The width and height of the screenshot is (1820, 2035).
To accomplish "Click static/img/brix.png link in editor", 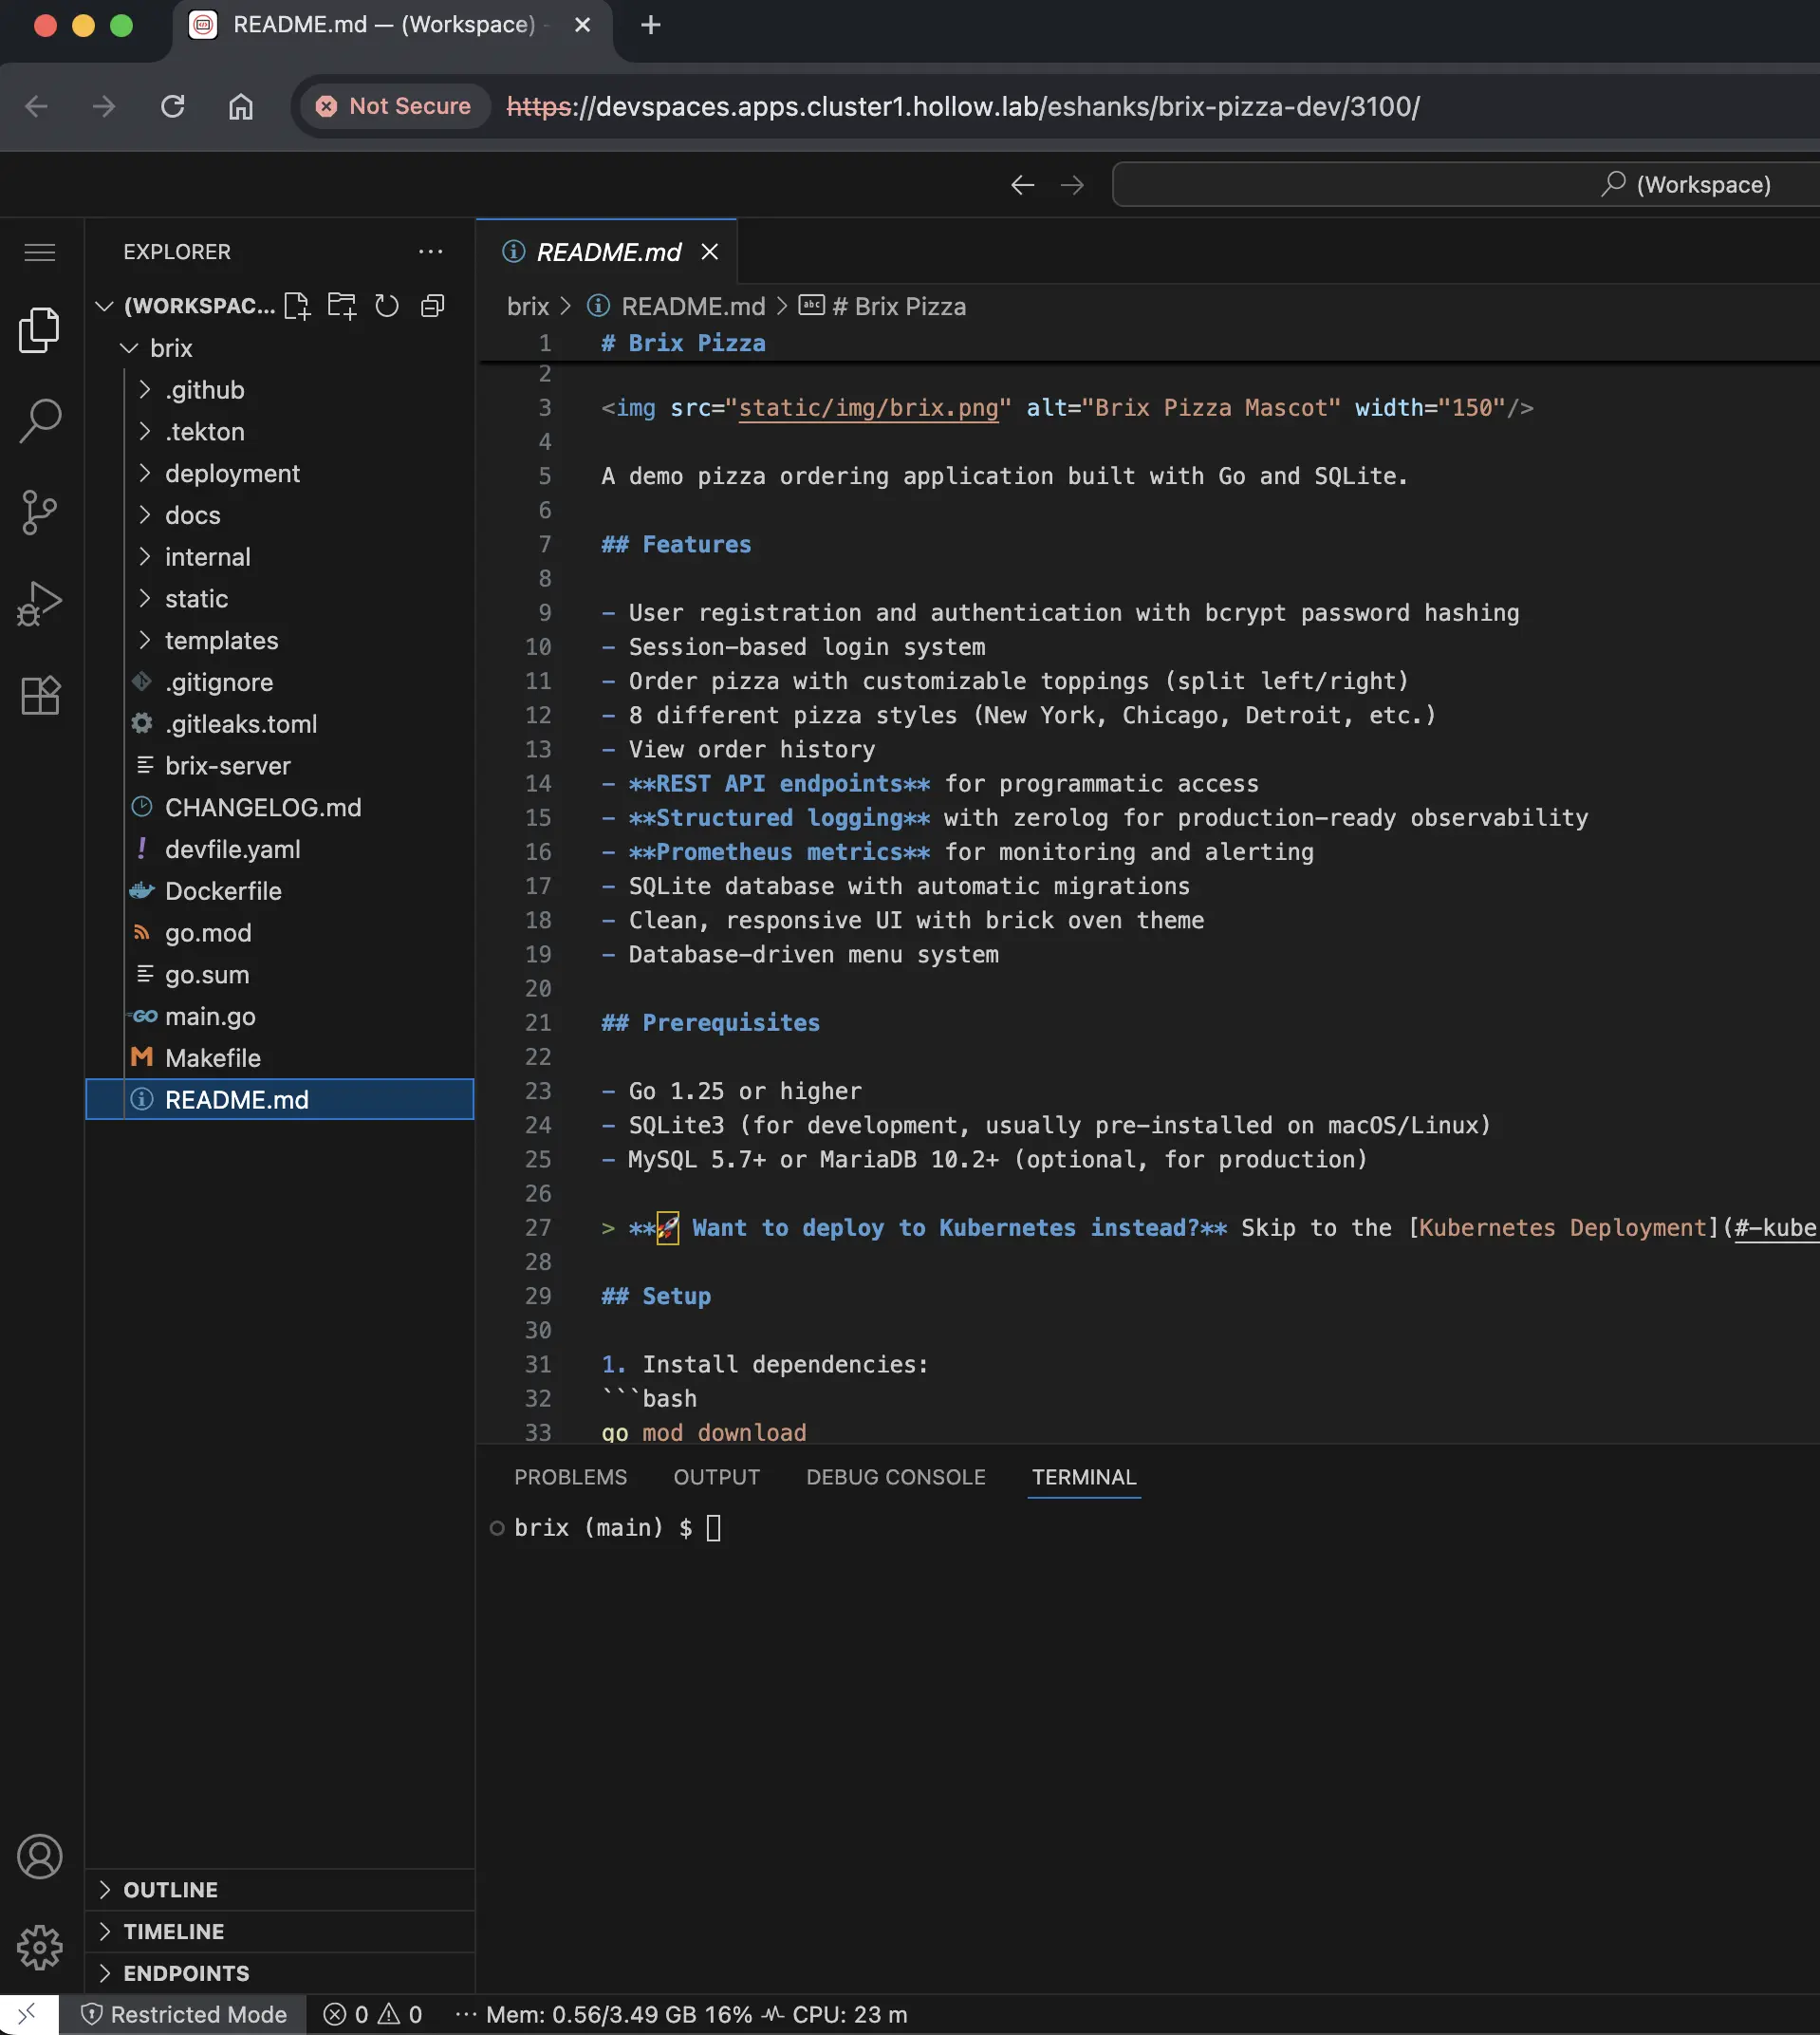I will (868, 408).
